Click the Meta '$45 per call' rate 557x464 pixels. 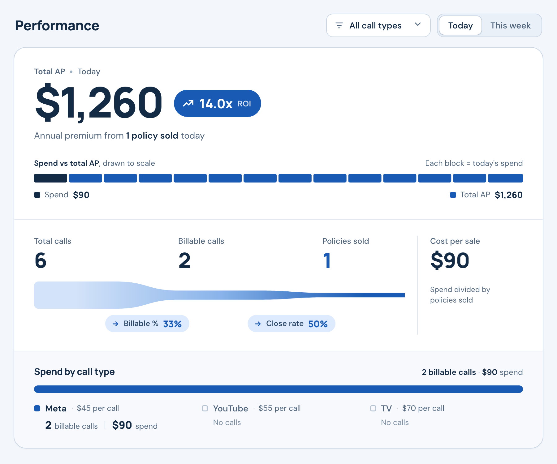98,408
